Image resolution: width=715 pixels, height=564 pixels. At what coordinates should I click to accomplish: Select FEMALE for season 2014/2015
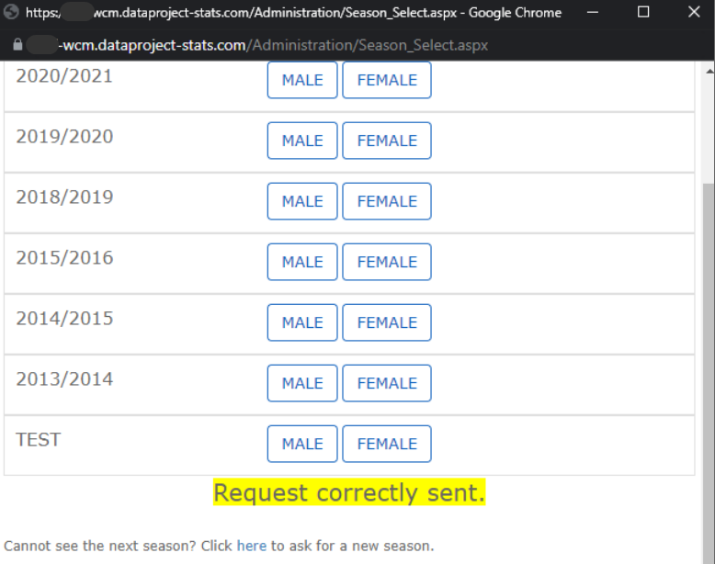point(387,322)
